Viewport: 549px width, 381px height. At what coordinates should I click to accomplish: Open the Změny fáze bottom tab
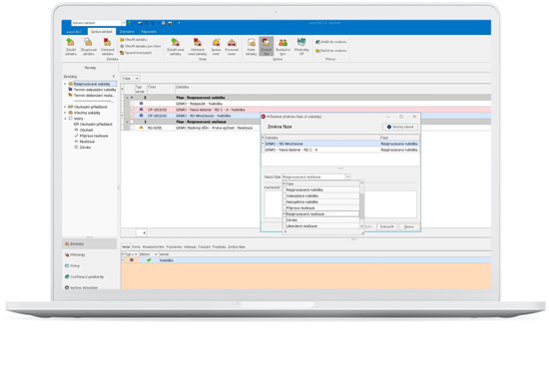pos(237,247)
